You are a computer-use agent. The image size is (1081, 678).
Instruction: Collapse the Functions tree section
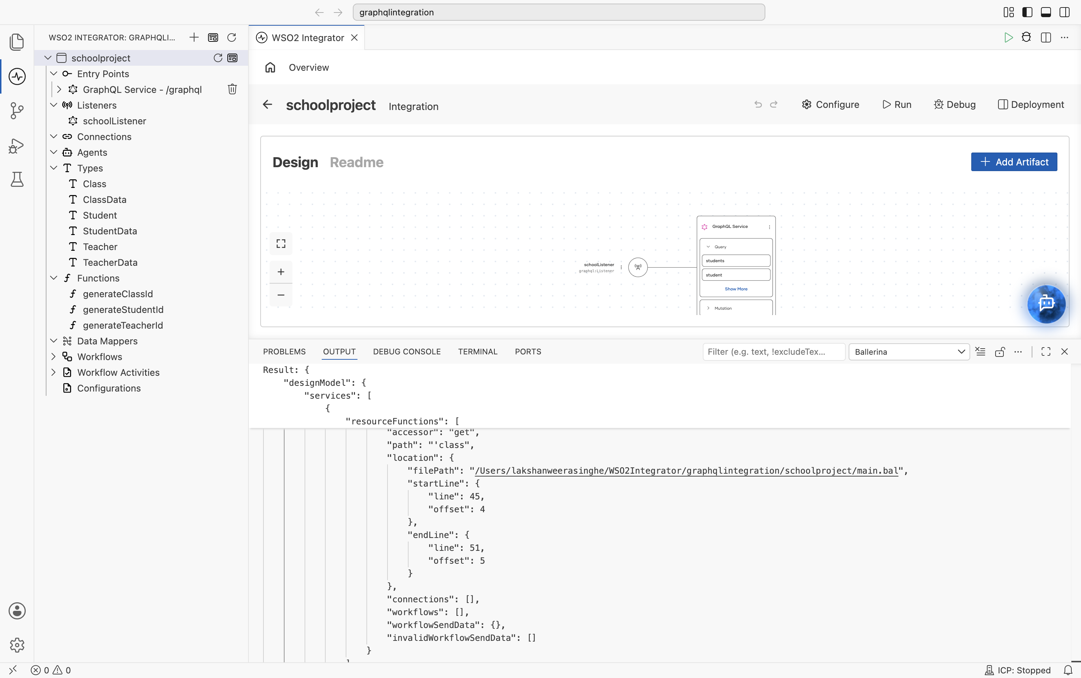tap(53, 278)
